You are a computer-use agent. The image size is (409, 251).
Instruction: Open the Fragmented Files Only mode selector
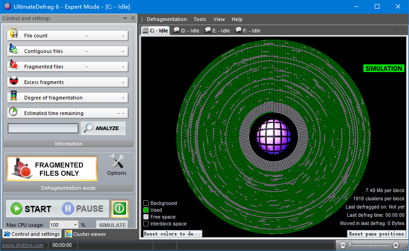pos(52,169)
